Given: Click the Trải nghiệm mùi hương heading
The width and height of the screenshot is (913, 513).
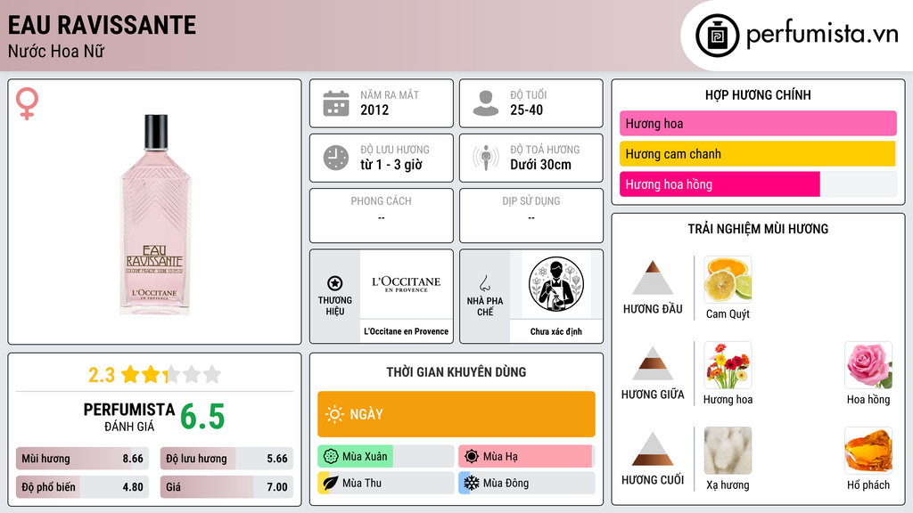Looking at the screenshot, I should coord(758,229).
